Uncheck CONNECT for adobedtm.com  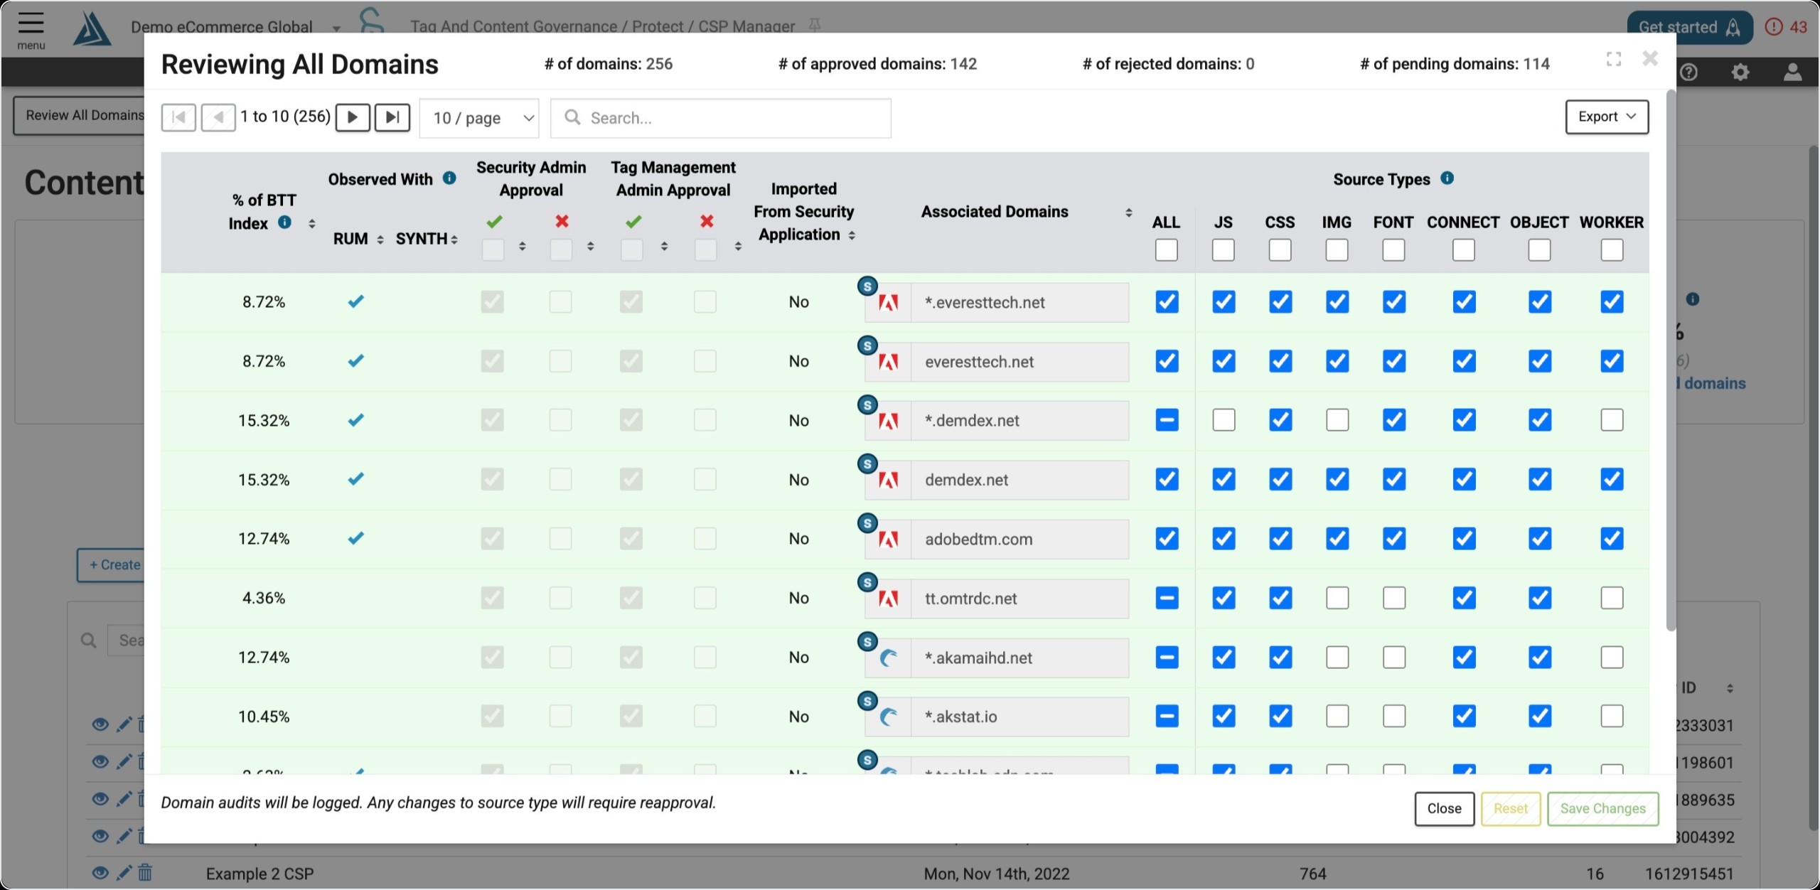pyautogui.click(x=1464, y=539)
